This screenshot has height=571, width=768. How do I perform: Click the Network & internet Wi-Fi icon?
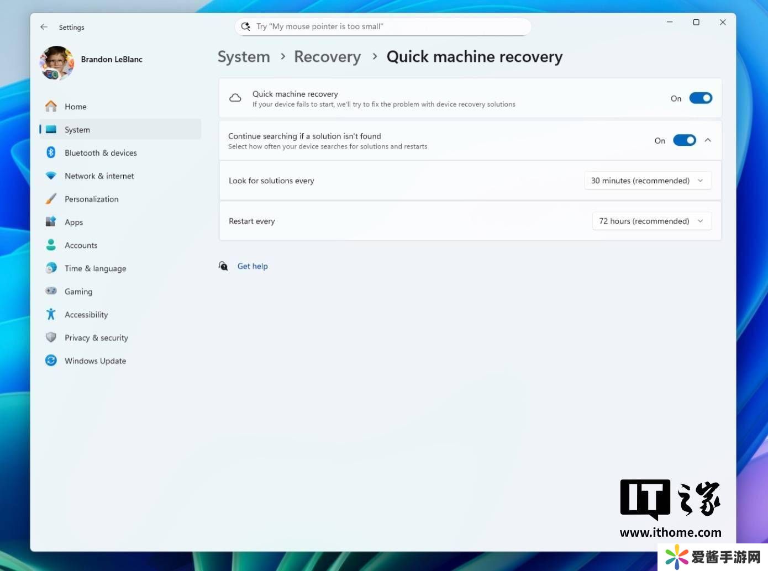tap(51, 176)
